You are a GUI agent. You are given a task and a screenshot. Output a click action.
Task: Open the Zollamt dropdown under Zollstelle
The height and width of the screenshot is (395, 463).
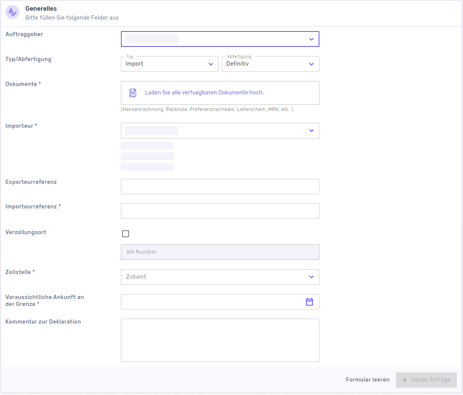click(x=220, y=277)
